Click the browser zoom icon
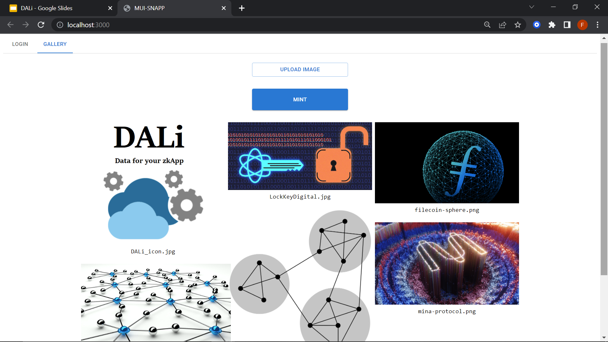608x342 pixels. click(487, 25)
